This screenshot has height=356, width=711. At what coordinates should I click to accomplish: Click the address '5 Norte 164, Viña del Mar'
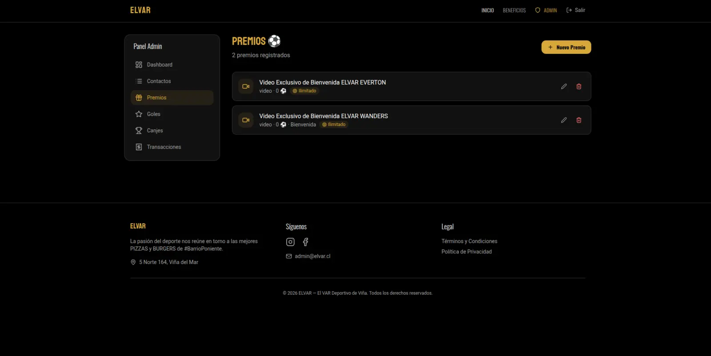[168, 262]
